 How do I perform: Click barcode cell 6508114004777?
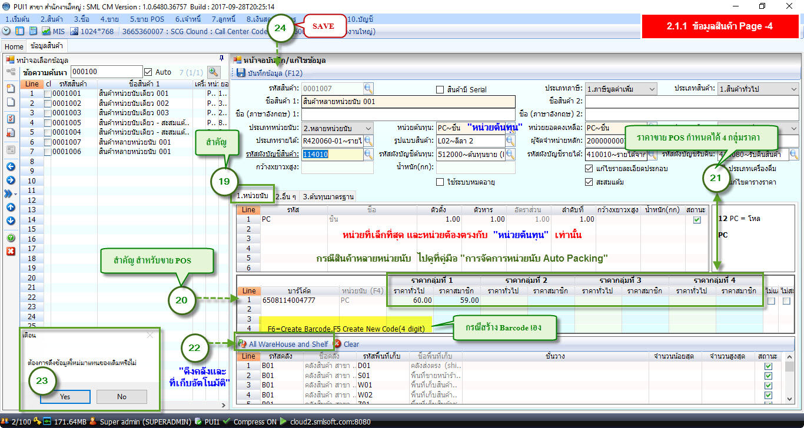pos(300,300)
